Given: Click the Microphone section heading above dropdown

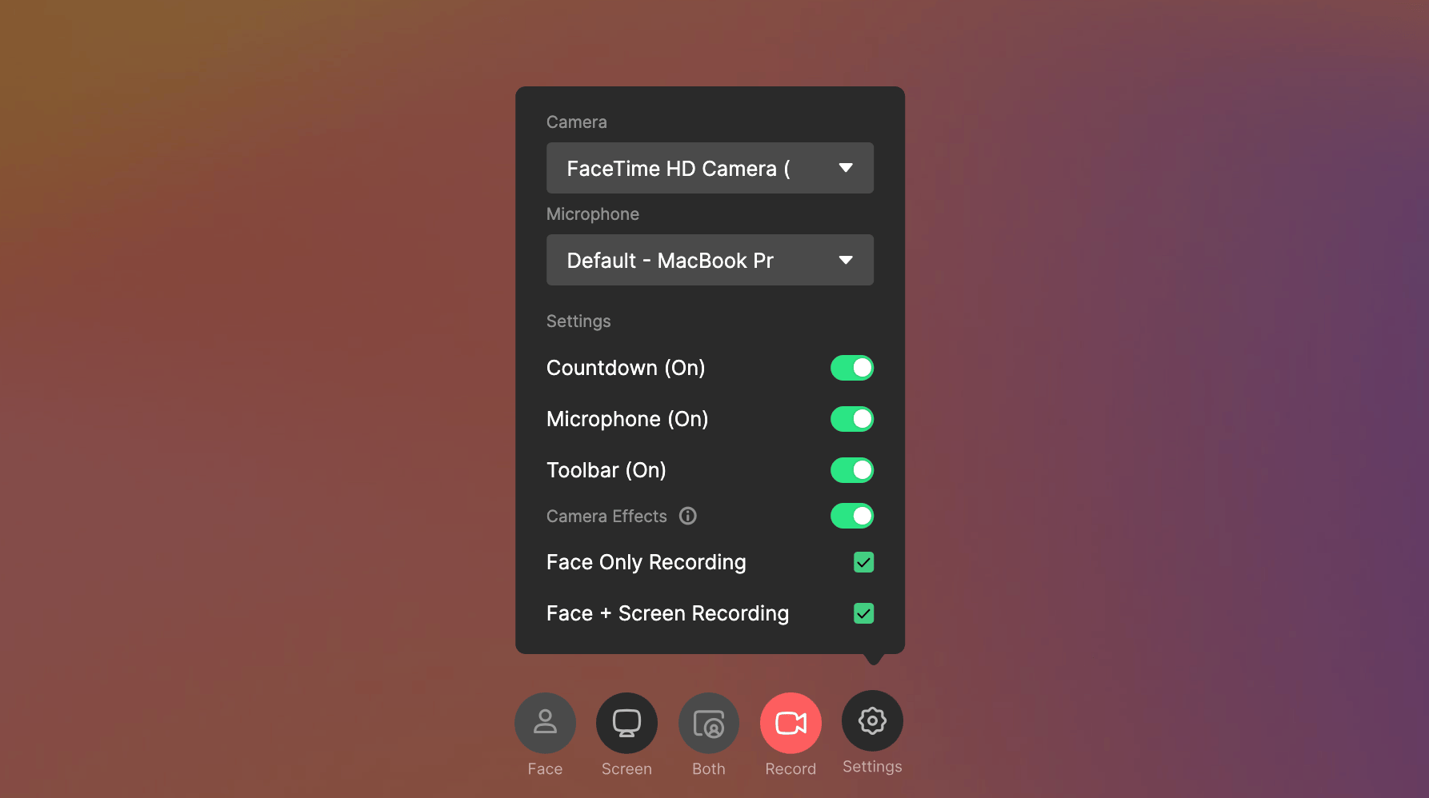Looking at the screenshot, I should [593, 214].
